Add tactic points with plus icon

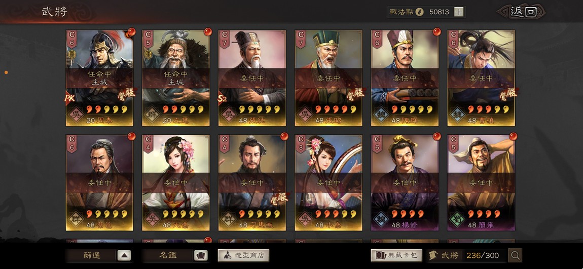pyautogui.click(x=459, y=12)
